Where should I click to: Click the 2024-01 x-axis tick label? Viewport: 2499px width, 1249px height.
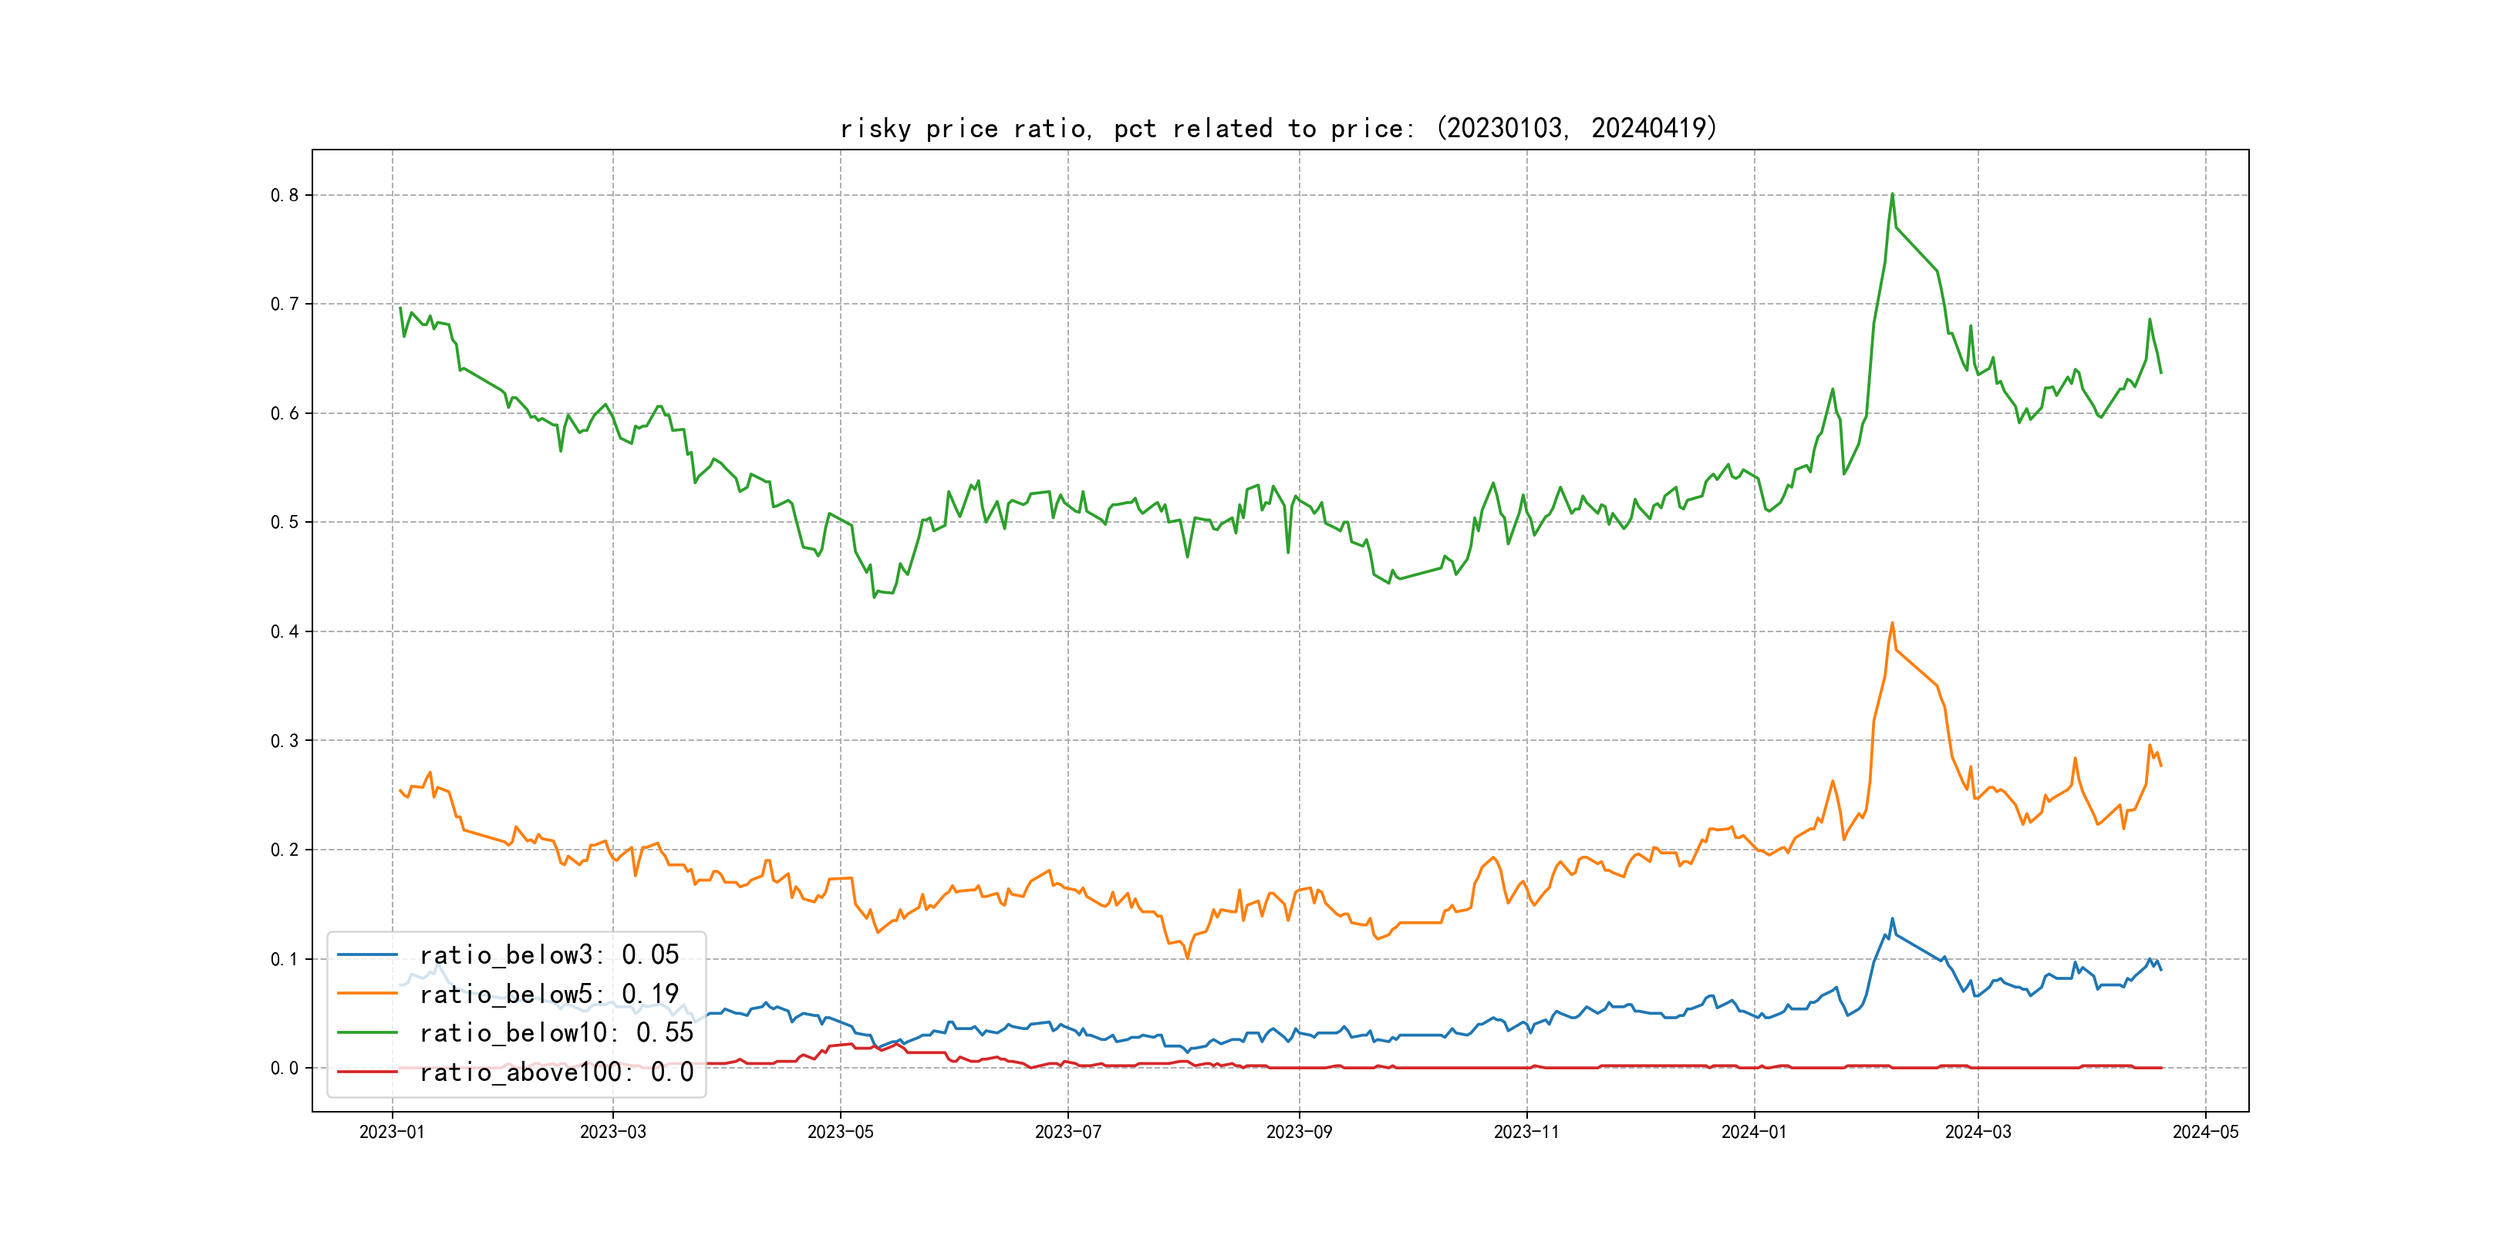point(1754,1132)
